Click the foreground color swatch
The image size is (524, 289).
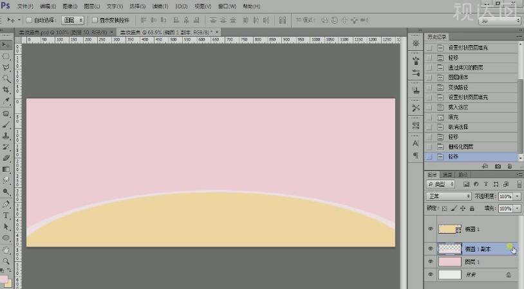click(x=5, y=280)
